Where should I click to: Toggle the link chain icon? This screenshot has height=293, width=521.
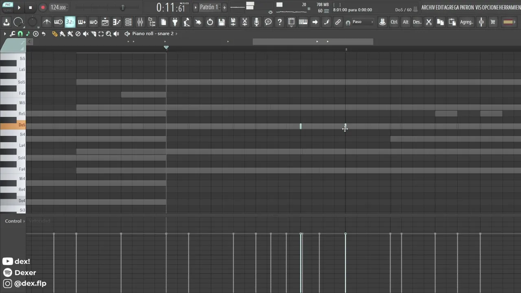coord(338,22)
